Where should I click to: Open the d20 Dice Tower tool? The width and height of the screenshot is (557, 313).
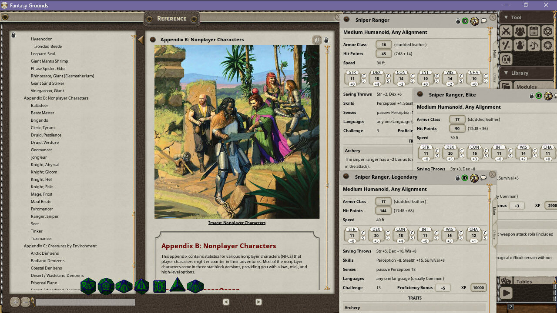(x=548, y=31)
